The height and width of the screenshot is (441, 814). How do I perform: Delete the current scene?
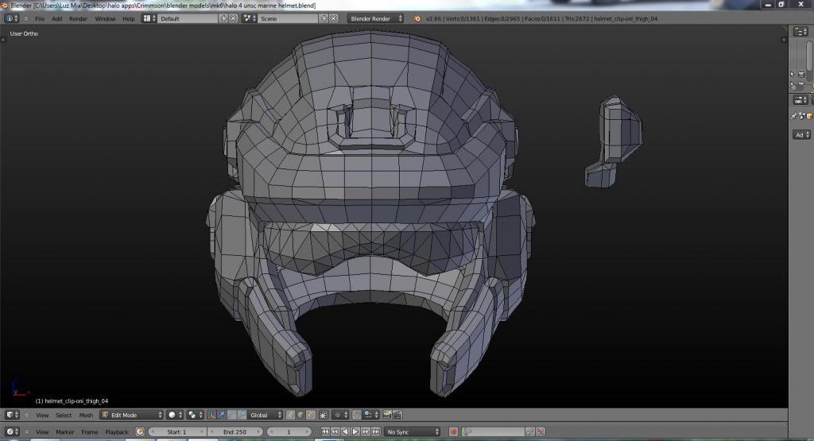point(333,19)
